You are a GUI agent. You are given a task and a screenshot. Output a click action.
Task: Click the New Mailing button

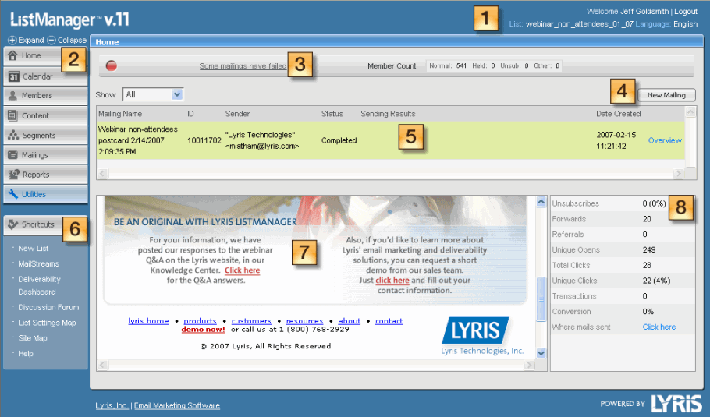(666, 95)
